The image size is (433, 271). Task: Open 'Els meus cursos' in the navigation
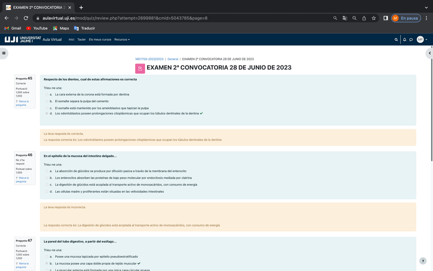pyautogui.click(x=100, y=39)
